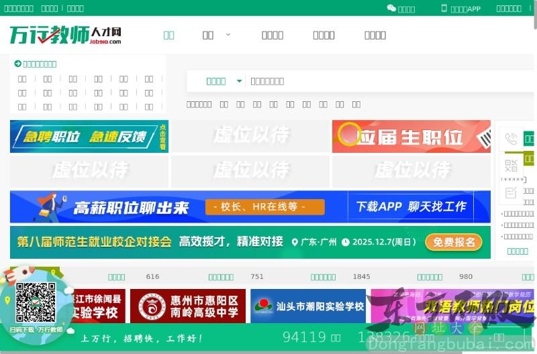
Task: Expand the chevron beside the second navigation item
Action: pos(228,35)
